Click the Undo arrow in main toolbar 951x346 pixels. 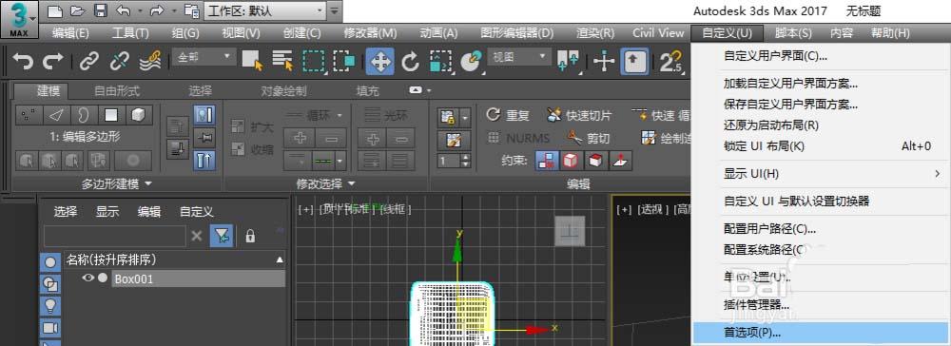point(24,61)
